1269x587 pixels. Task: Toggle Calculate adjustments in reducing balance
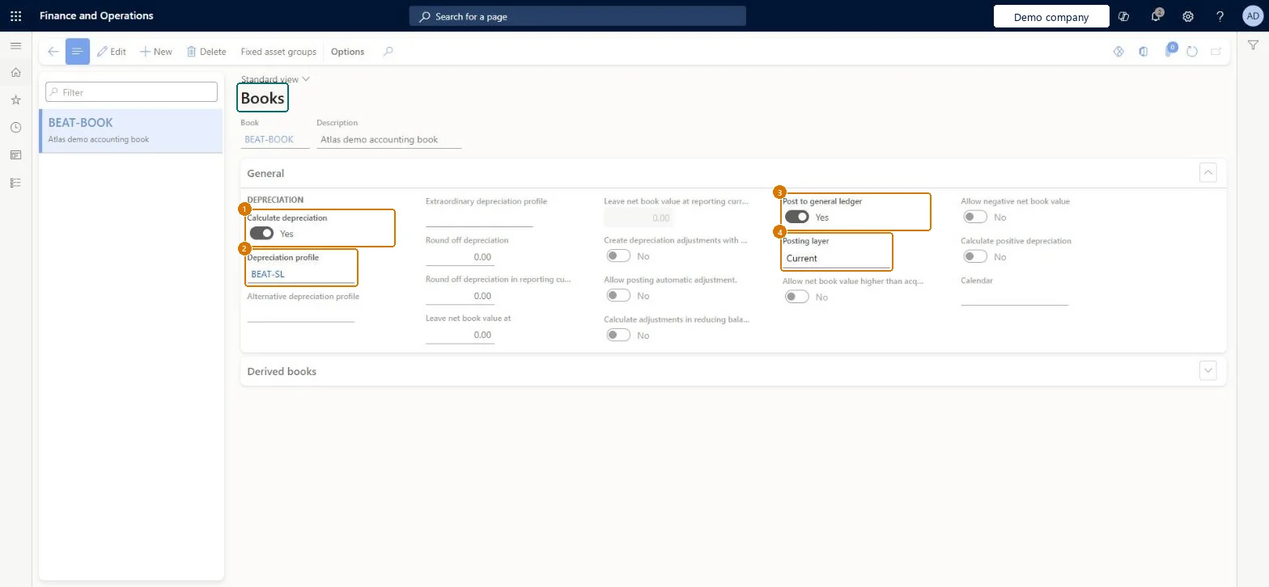click(x=619, y=336)
